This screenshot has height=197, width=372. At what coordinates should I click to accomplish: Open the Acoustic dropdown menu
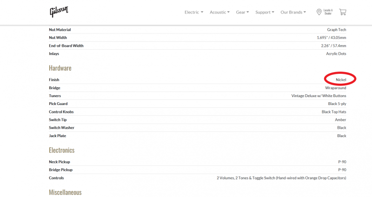pos(220,12)
